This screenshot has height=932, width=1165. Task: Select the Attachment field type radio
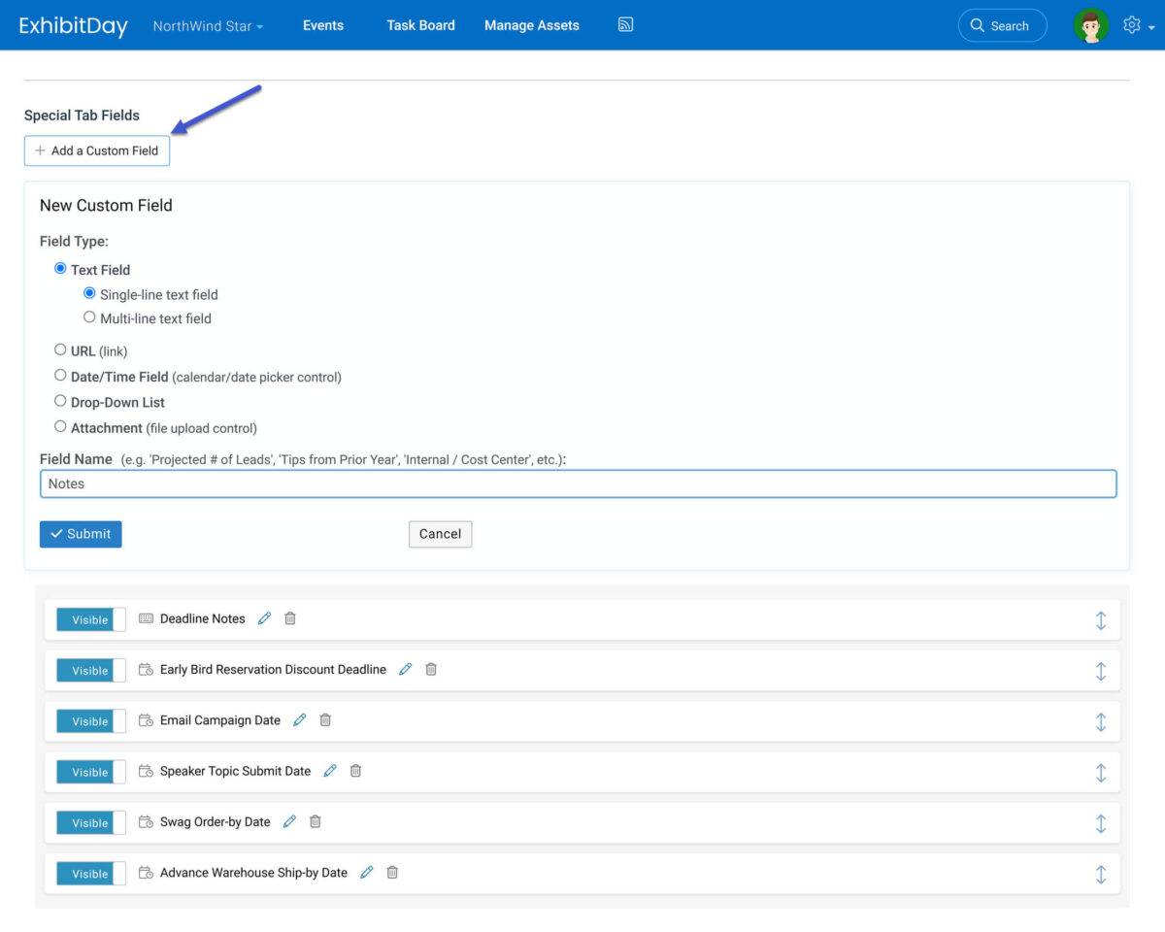click(60, 427)
